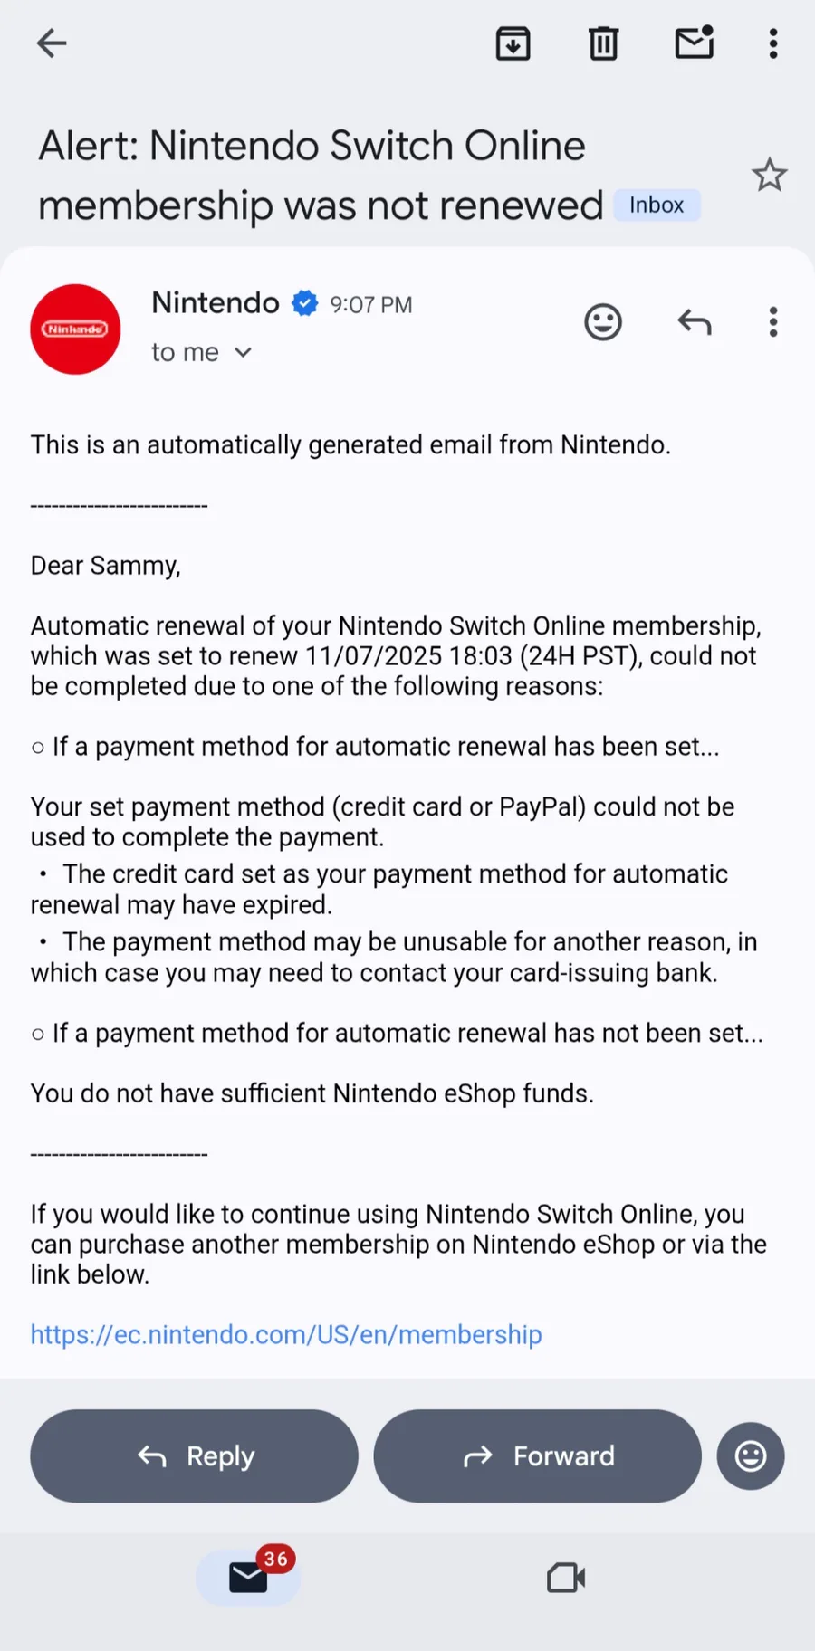Mark the email as unread
815x1651 pixels.
[695, 43]
